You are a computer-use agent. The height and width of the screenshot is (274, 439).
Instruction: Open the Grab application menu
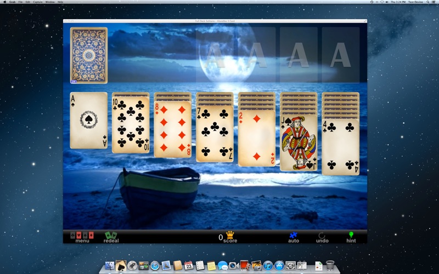(12, 2)
